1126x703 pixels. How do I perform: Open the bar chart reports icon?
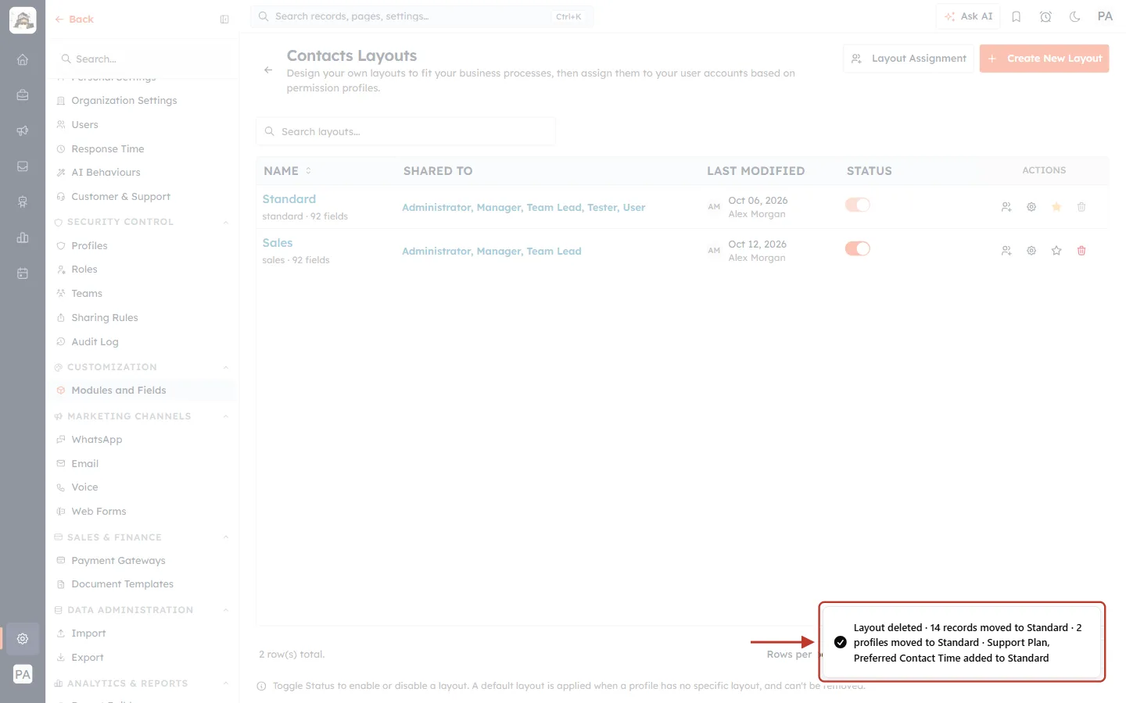[23, 237]
